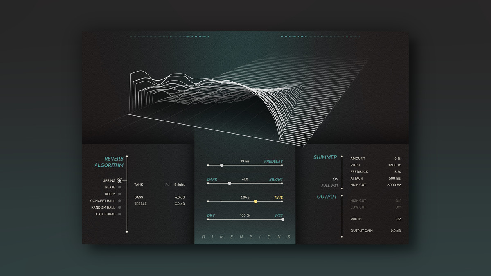Click the DARK label
This screenshot has width=491, height=276.
(212, 179)
